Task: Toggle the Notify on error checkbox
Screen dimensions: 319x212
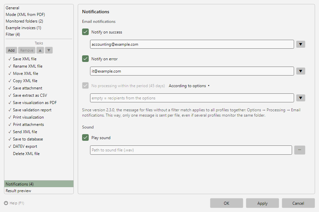Action: tap(85, 59)
